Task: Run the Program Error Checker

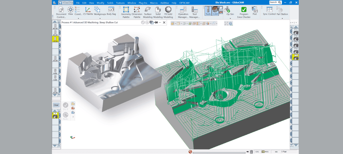Action: pyautogui.click(x=244, y=12)
